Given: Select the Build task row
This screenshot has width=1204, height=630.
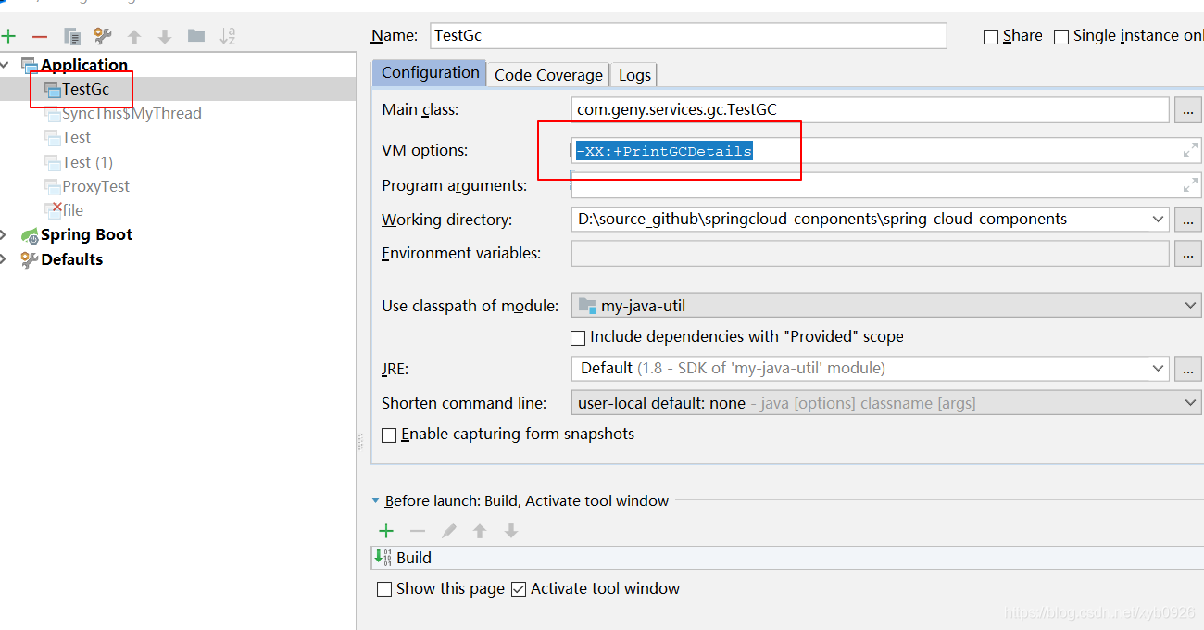Looking at the screenshot, I should point(786,558).
